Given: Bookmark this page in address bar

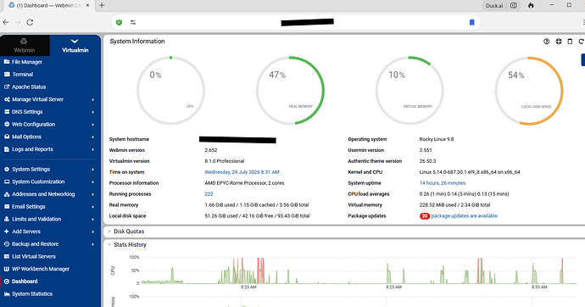Looking at the screenshot, I should point(471,22).
